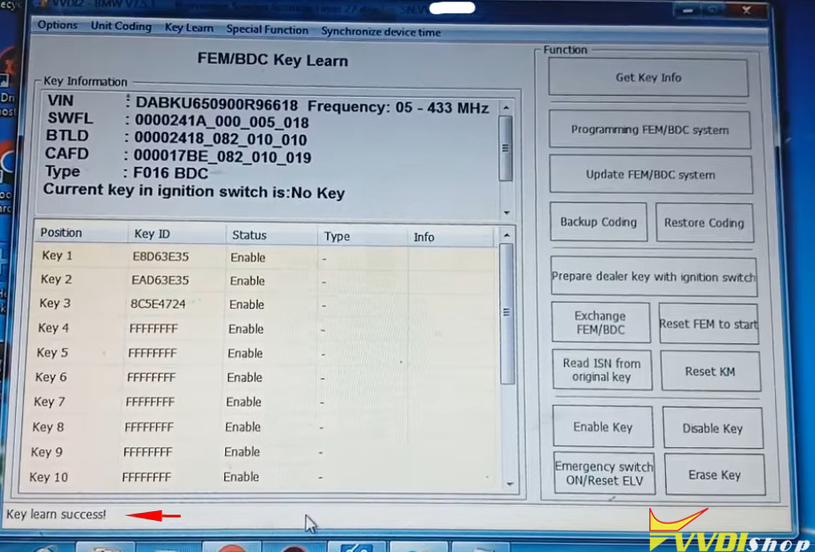
Task: Click Restore Coding
Action: point(704,222)
